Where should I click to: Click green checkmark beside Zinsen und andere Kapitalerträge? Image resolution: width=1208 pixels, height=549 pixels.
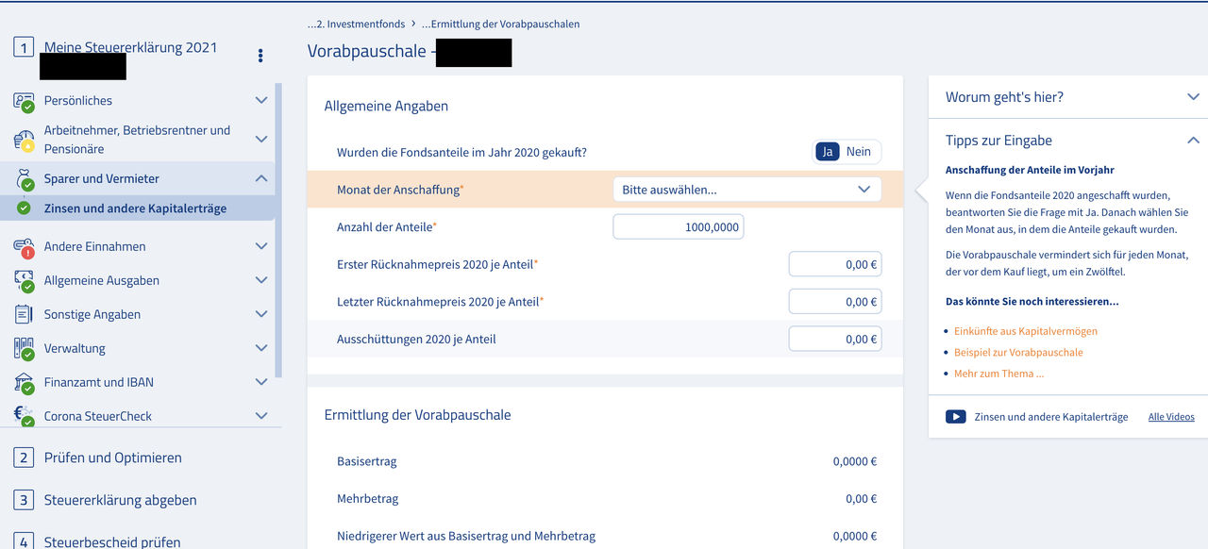point(24,208)
